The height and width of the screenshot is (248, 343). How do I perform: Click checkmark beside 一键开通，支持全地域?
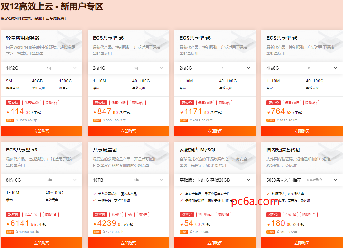pos(95,200)
